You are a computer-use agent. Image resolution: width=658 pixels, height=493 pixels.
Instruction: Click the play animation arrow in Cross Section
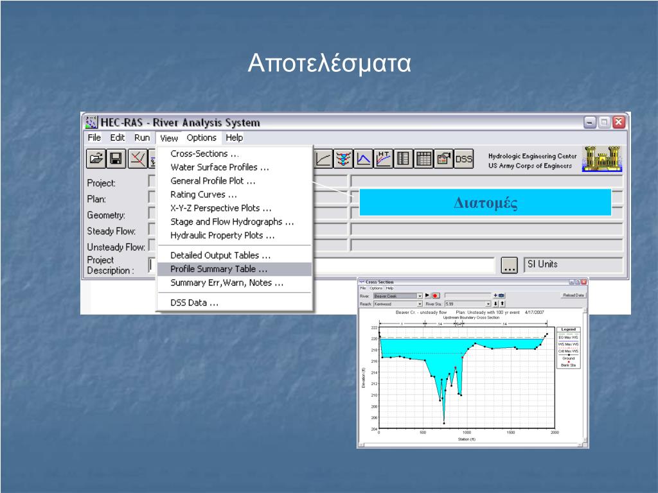427,295
